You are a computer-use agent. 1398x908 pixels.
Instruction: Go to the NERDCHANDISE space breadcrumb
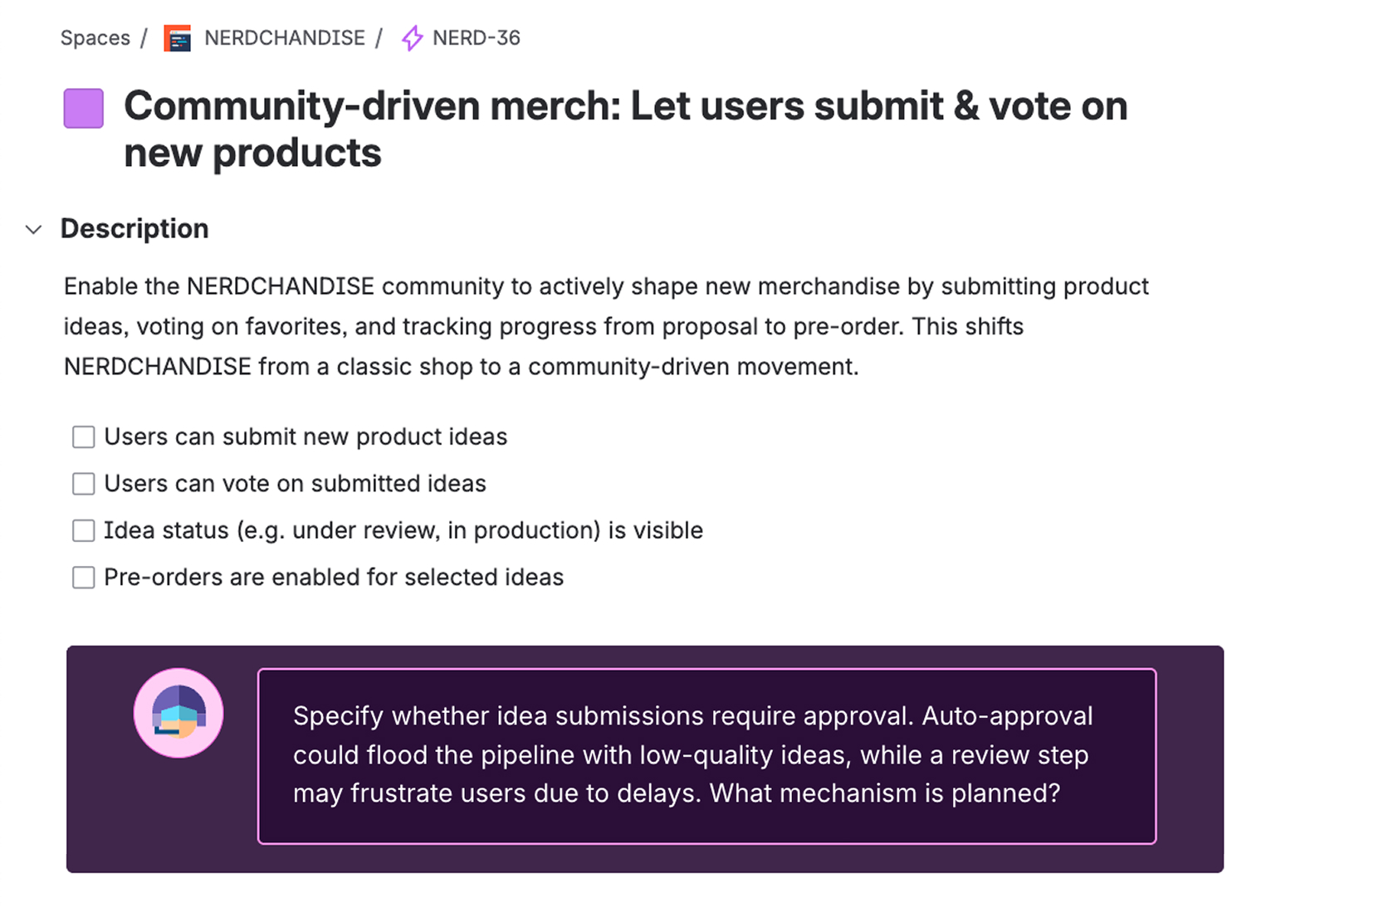(x=284, y=38)
